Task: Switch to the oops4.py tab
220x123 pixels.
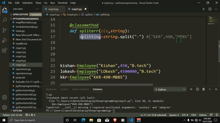Action: pos(54,9)
